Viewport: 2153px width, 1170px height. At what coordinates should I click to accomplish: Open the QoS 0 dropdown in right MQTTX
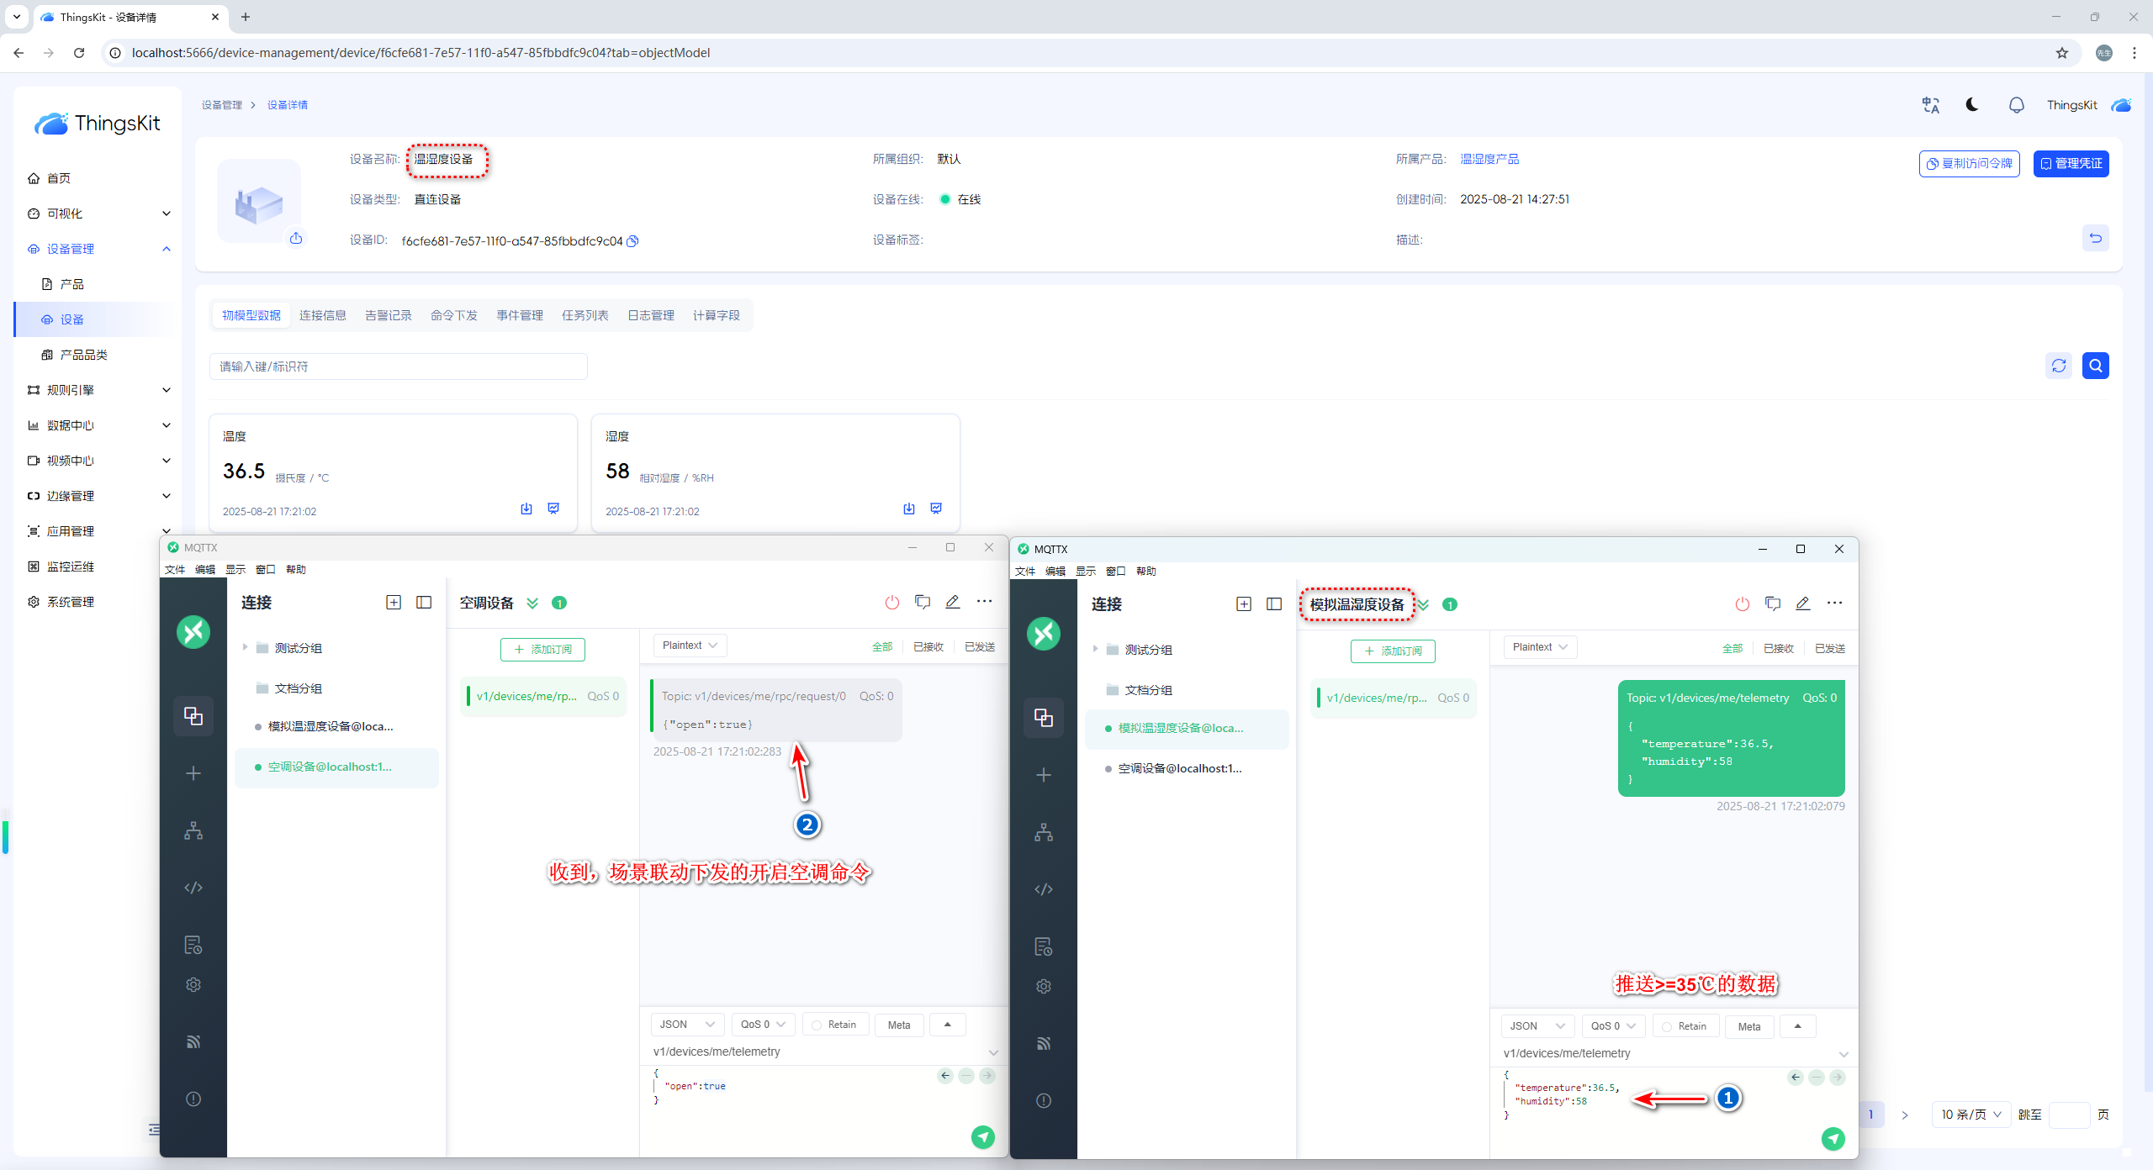click(1612, 1026)
